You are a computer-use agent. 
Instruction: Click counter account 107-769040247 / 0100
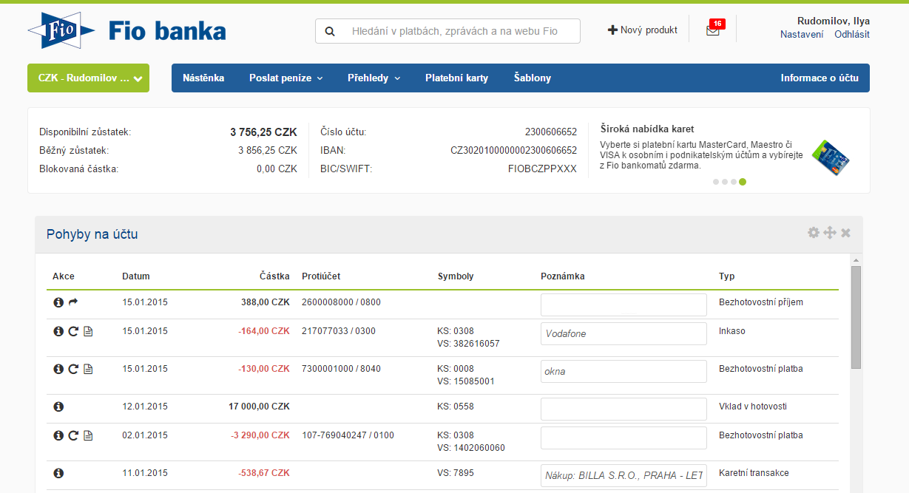click(x=348, y=435)
